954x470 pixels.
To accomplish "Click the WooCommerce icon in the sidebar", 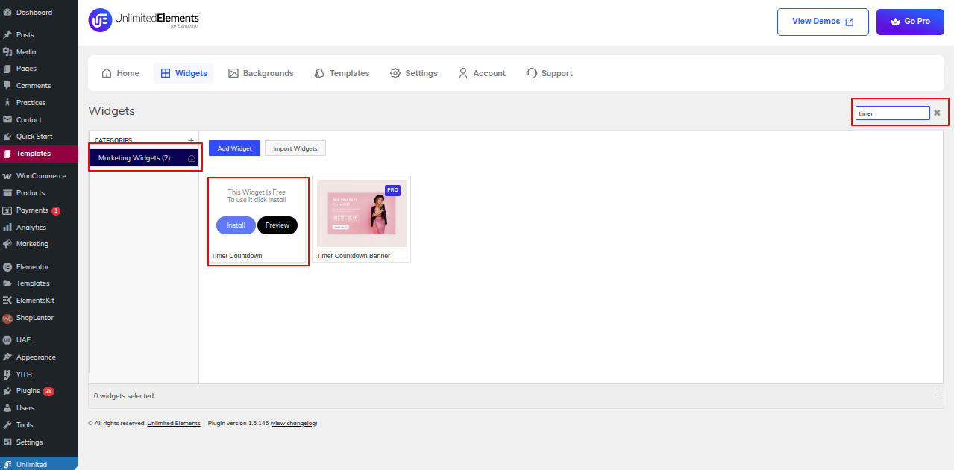I will (7, 176).
